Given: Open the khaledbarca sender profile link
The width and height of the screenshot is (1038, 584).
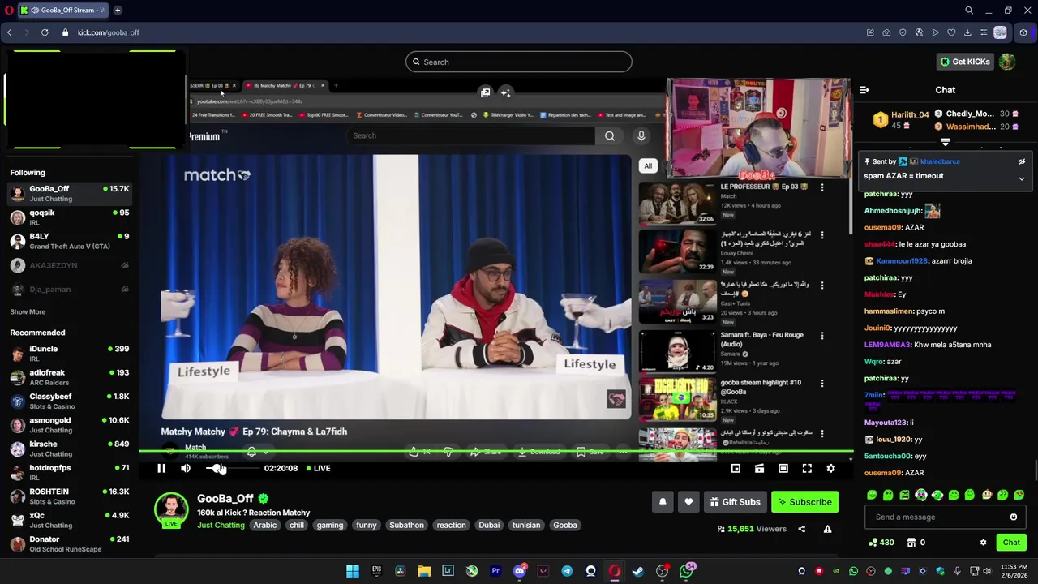Looking at the screenshot, I should click(x=940, y=161).
